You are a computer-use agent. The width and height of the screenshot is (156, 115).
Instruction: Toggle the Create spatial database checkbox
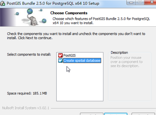(x=60, y=60)
